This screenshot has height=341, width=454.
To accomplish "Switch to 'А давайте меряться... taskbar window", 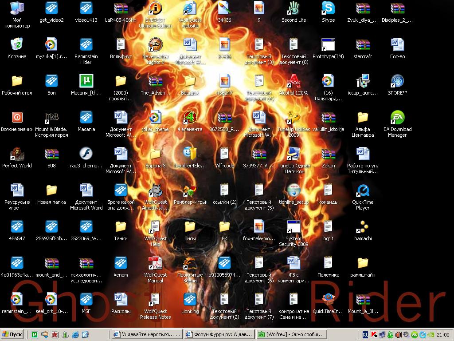I will [x=147, y=334].
